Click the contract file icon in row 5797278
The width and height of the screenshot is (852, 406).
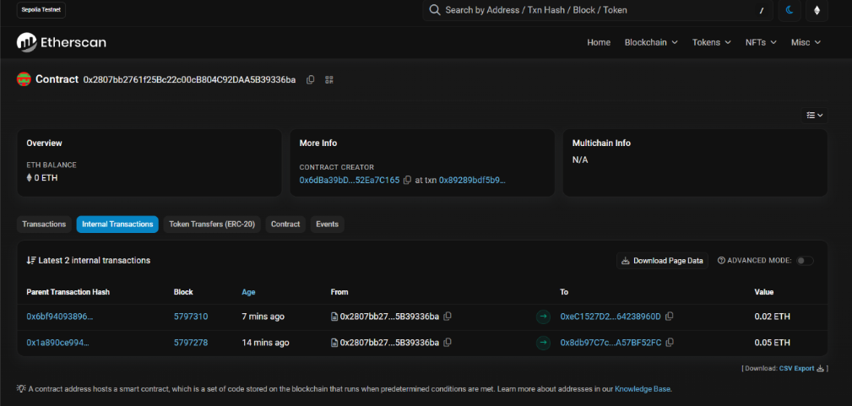(334, 343)
